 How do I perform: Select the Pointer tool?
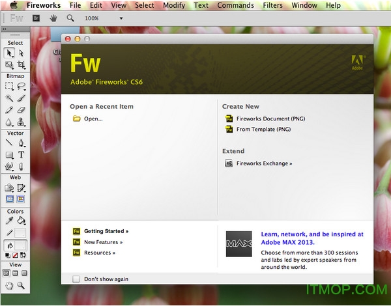(9, 53)
